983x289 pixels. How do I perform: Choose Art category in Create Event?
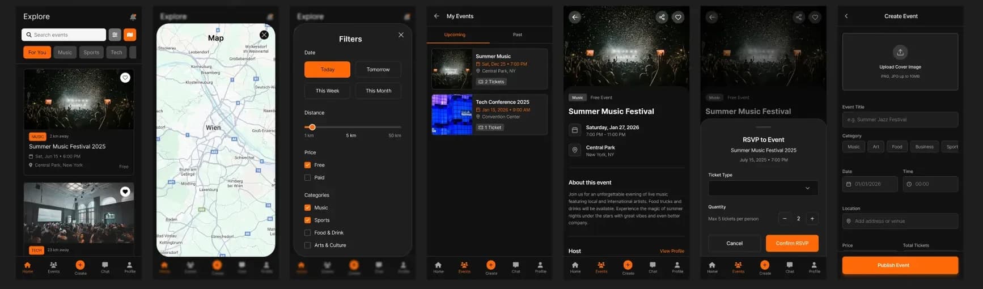point(876,146)
